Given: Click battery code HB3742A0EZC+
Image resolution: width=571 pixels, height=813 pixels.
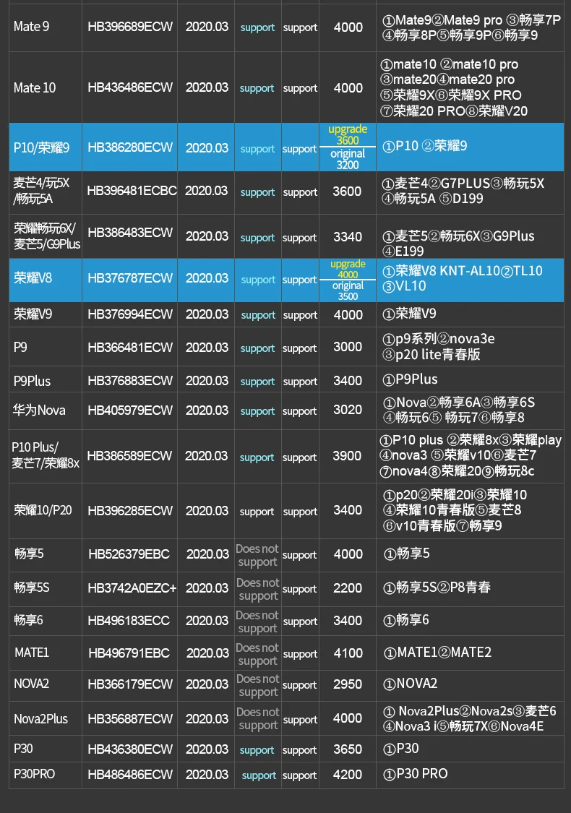Looking at the screenshot, I should tap(132, 588).
